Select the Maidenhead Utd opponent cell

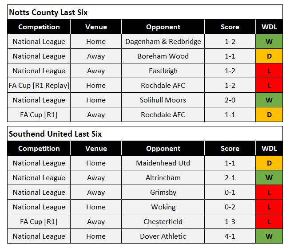[x=163, y=163]
